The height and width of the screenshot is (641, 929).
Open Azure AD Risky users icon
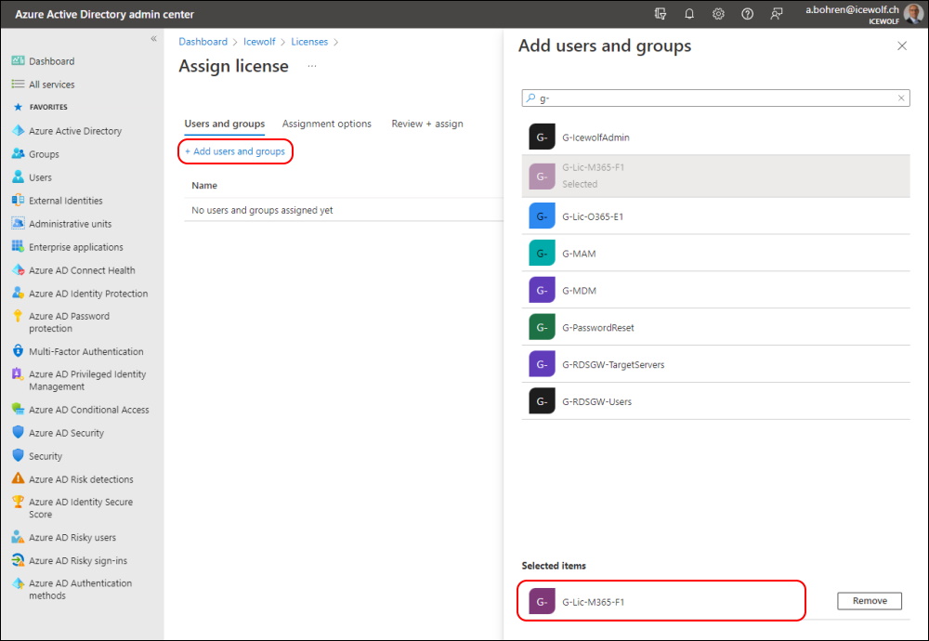pyautogui.click(x=19, y=537)
